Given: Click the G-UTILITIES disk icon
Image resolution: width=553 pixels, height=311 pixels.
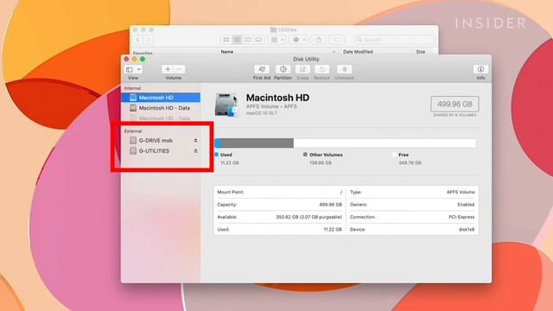Looking at the screenshot, I should (133, 151).
